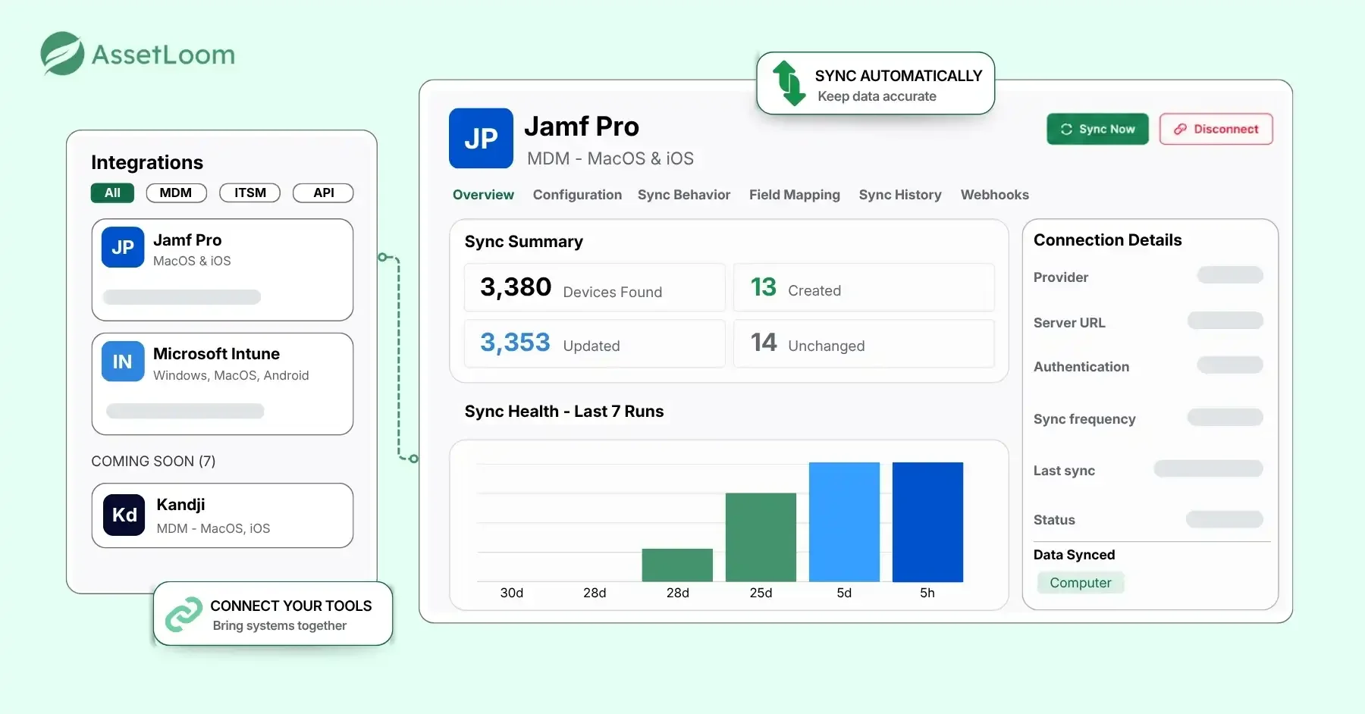The height and width of the screenshot is (714, 1365).
Task: Click the Server URL label
Action: tap(1069, 323)
